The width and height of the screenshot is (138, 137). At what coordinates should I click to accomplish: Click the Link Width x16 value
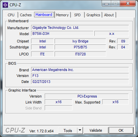click(x=59, y=102)
